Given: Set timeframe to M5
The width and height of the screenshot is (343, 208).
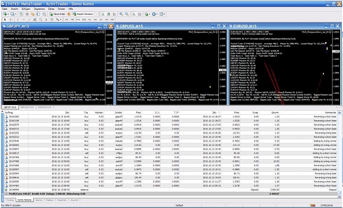Looking at the screenshot, I should click(x=72, y=20).
